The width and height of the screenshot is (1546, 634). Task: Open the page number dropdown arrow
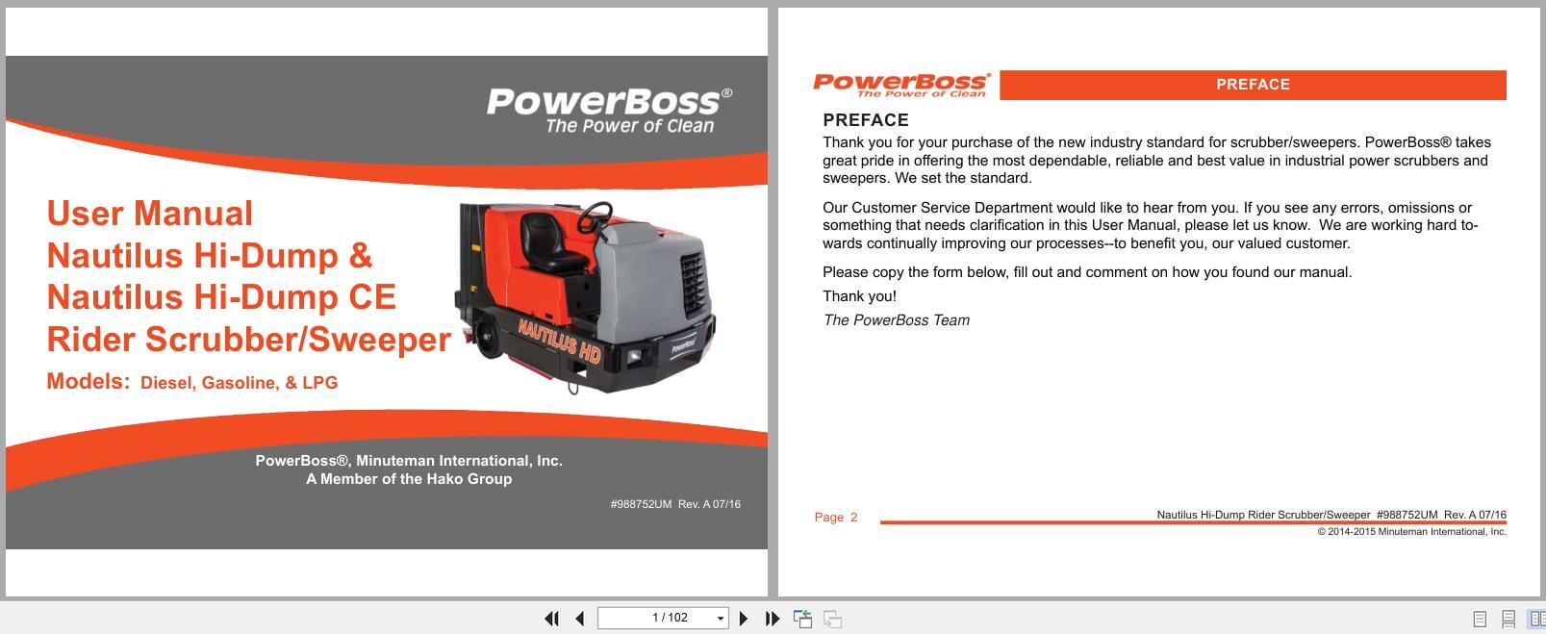point(721,619)
